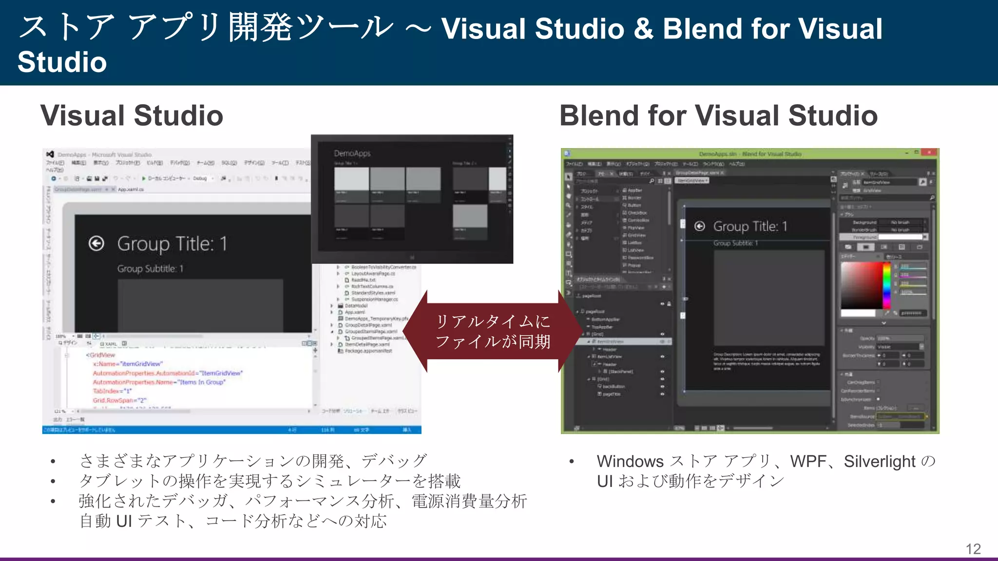Select the Rectangle shape tool in Blend
998x561 pixels.
click(x=568, y=254)
